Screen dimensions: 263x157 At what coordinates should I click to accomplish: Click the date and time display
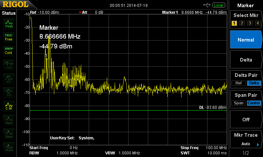point(129,5)
